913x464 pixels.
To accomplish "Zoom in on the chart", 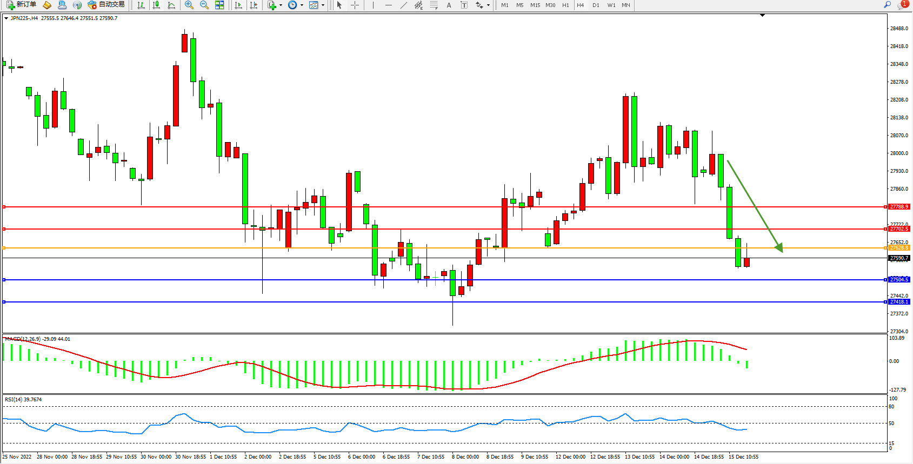I will click(189, 5).
